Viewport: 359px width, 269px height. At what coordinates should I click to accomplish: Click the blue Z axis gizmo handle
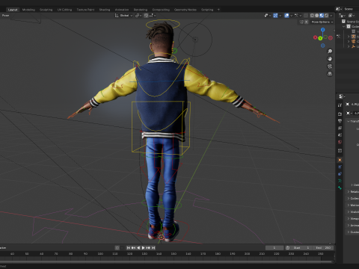pos(323,30)
